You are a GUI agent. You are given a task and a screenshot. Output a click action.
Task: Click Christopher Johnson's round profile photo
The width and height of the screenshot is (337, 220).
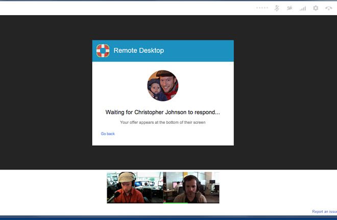[163, 86]
